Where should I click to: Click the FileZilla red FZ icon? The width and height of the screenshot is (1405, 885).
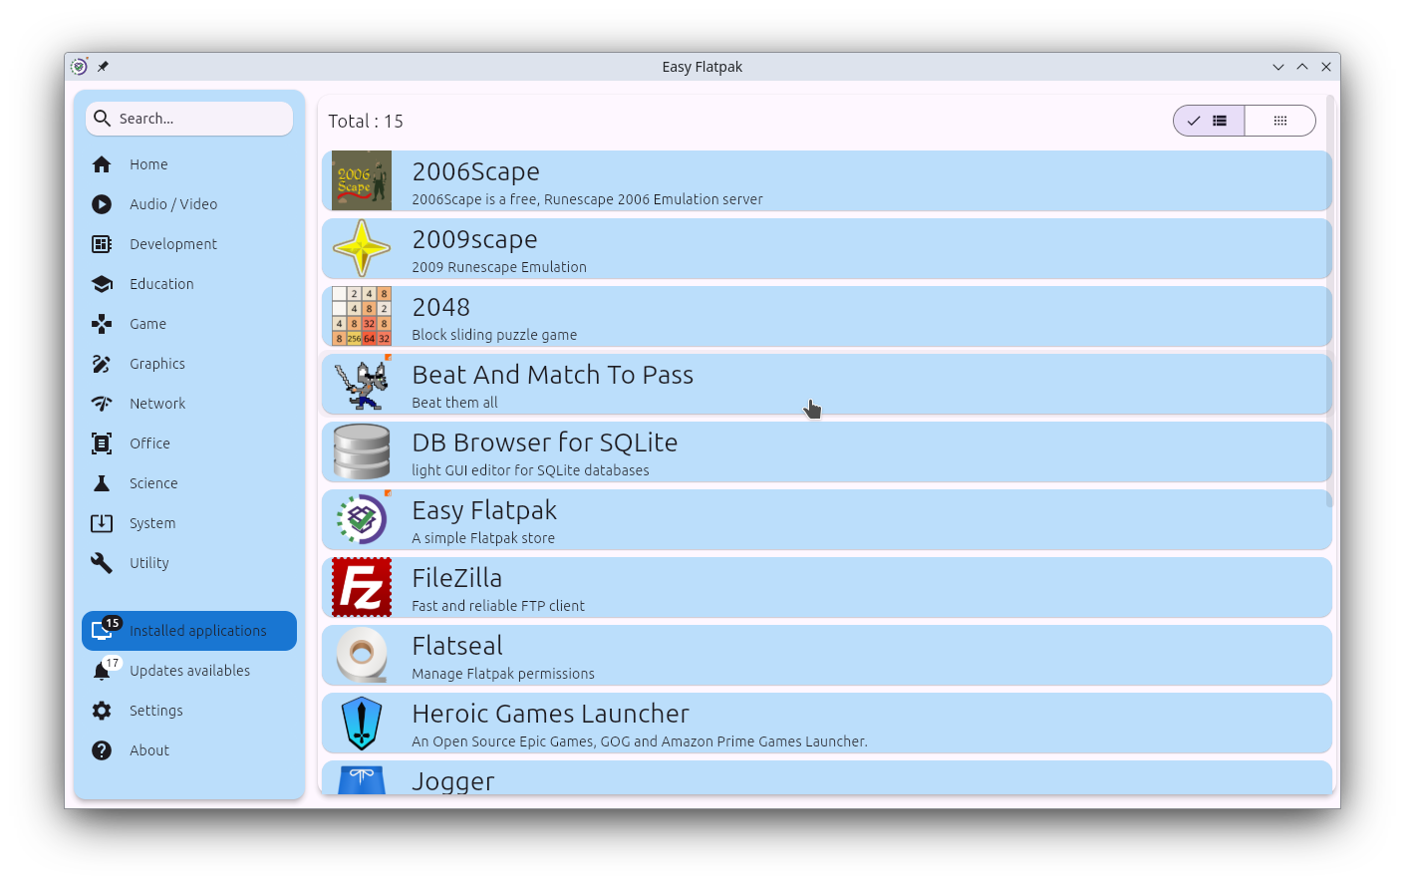click(x=362, y=587)
